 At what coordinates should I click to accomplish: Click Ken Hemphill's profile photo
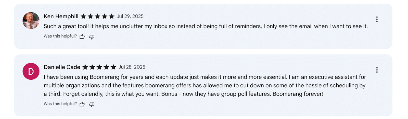pos(31,21)
